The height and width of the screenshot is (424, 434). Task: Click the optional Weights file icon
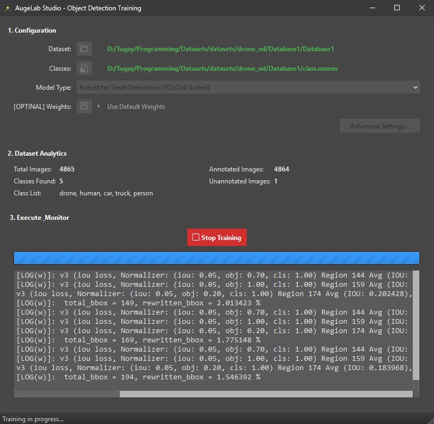tap(84, 107)
